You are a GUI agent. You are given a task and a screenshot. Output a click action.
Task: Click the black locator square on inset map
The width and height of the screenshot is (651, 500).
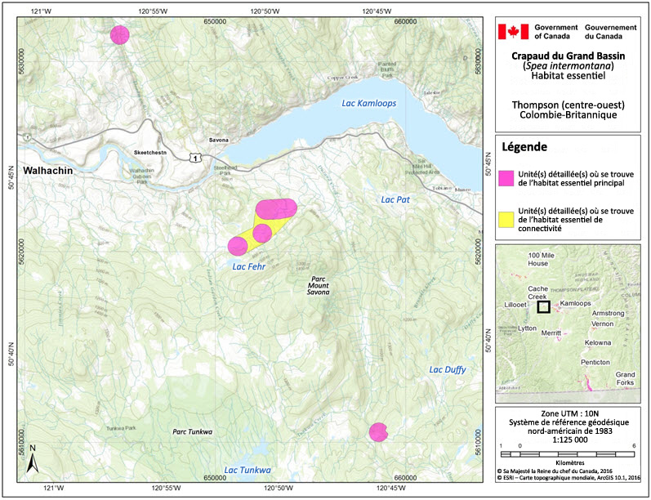coord(543,307)
